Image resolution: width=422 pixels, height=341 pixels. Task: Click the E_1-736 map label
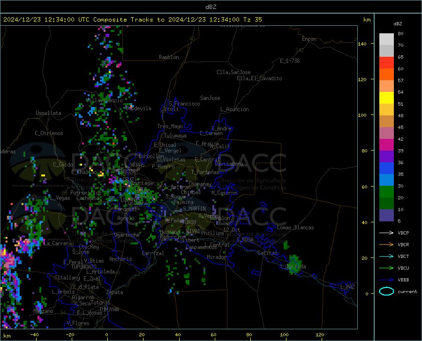point(290,61)
